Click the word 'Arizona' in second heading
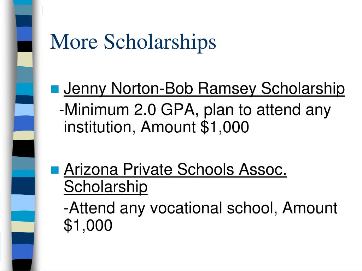The height and width of the screenshot is (271, 362). [x=91, y=169]
